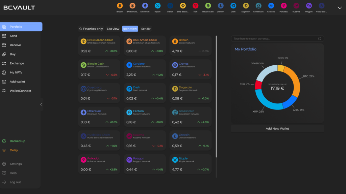Switch to List view
346x194 pixels.
[x=113, y=29]
